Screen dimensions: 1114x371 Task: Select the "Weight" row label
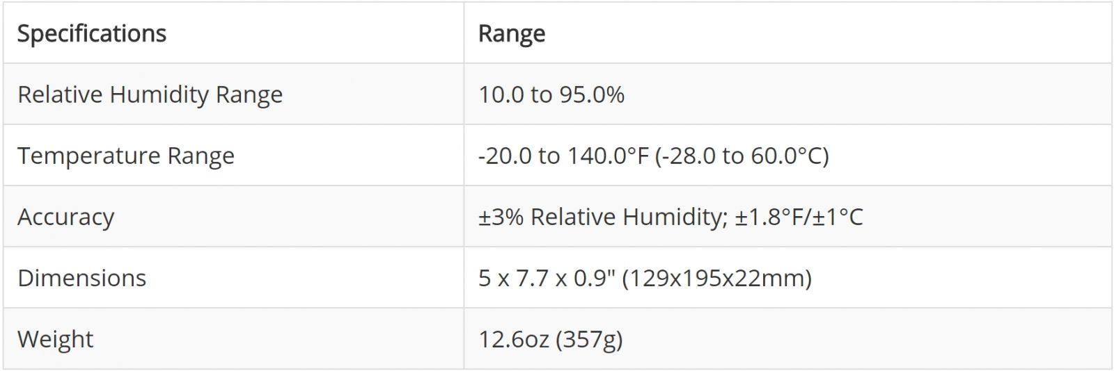tap(55, 339)
